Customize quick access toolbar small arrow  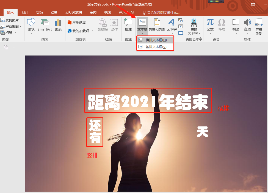[14, 47]
